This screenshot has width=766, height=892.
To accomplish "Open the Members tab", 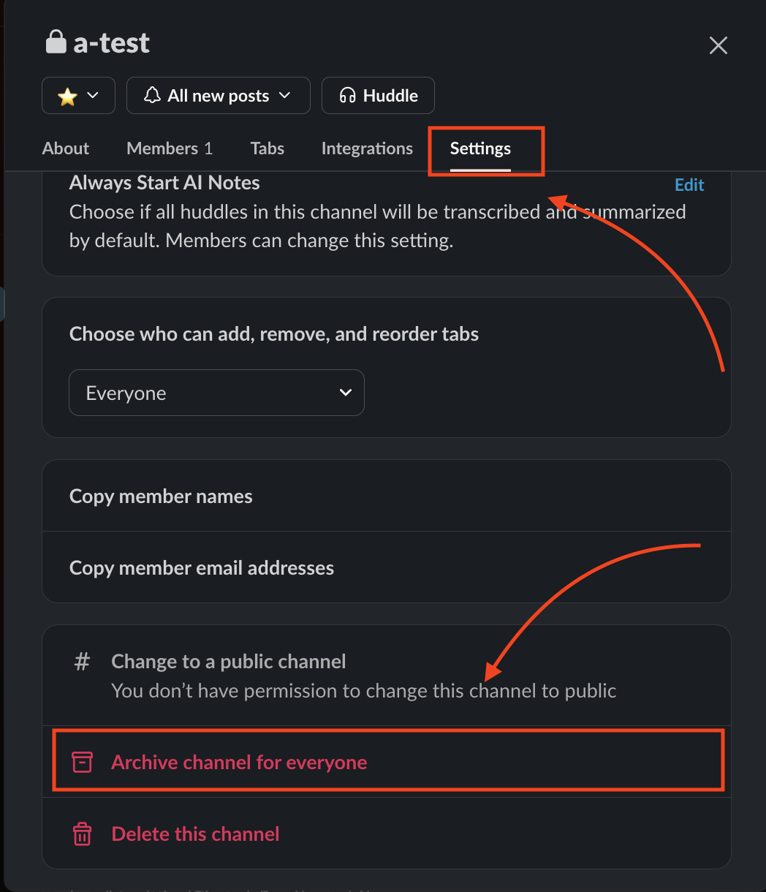I will [x=170, y=148].
